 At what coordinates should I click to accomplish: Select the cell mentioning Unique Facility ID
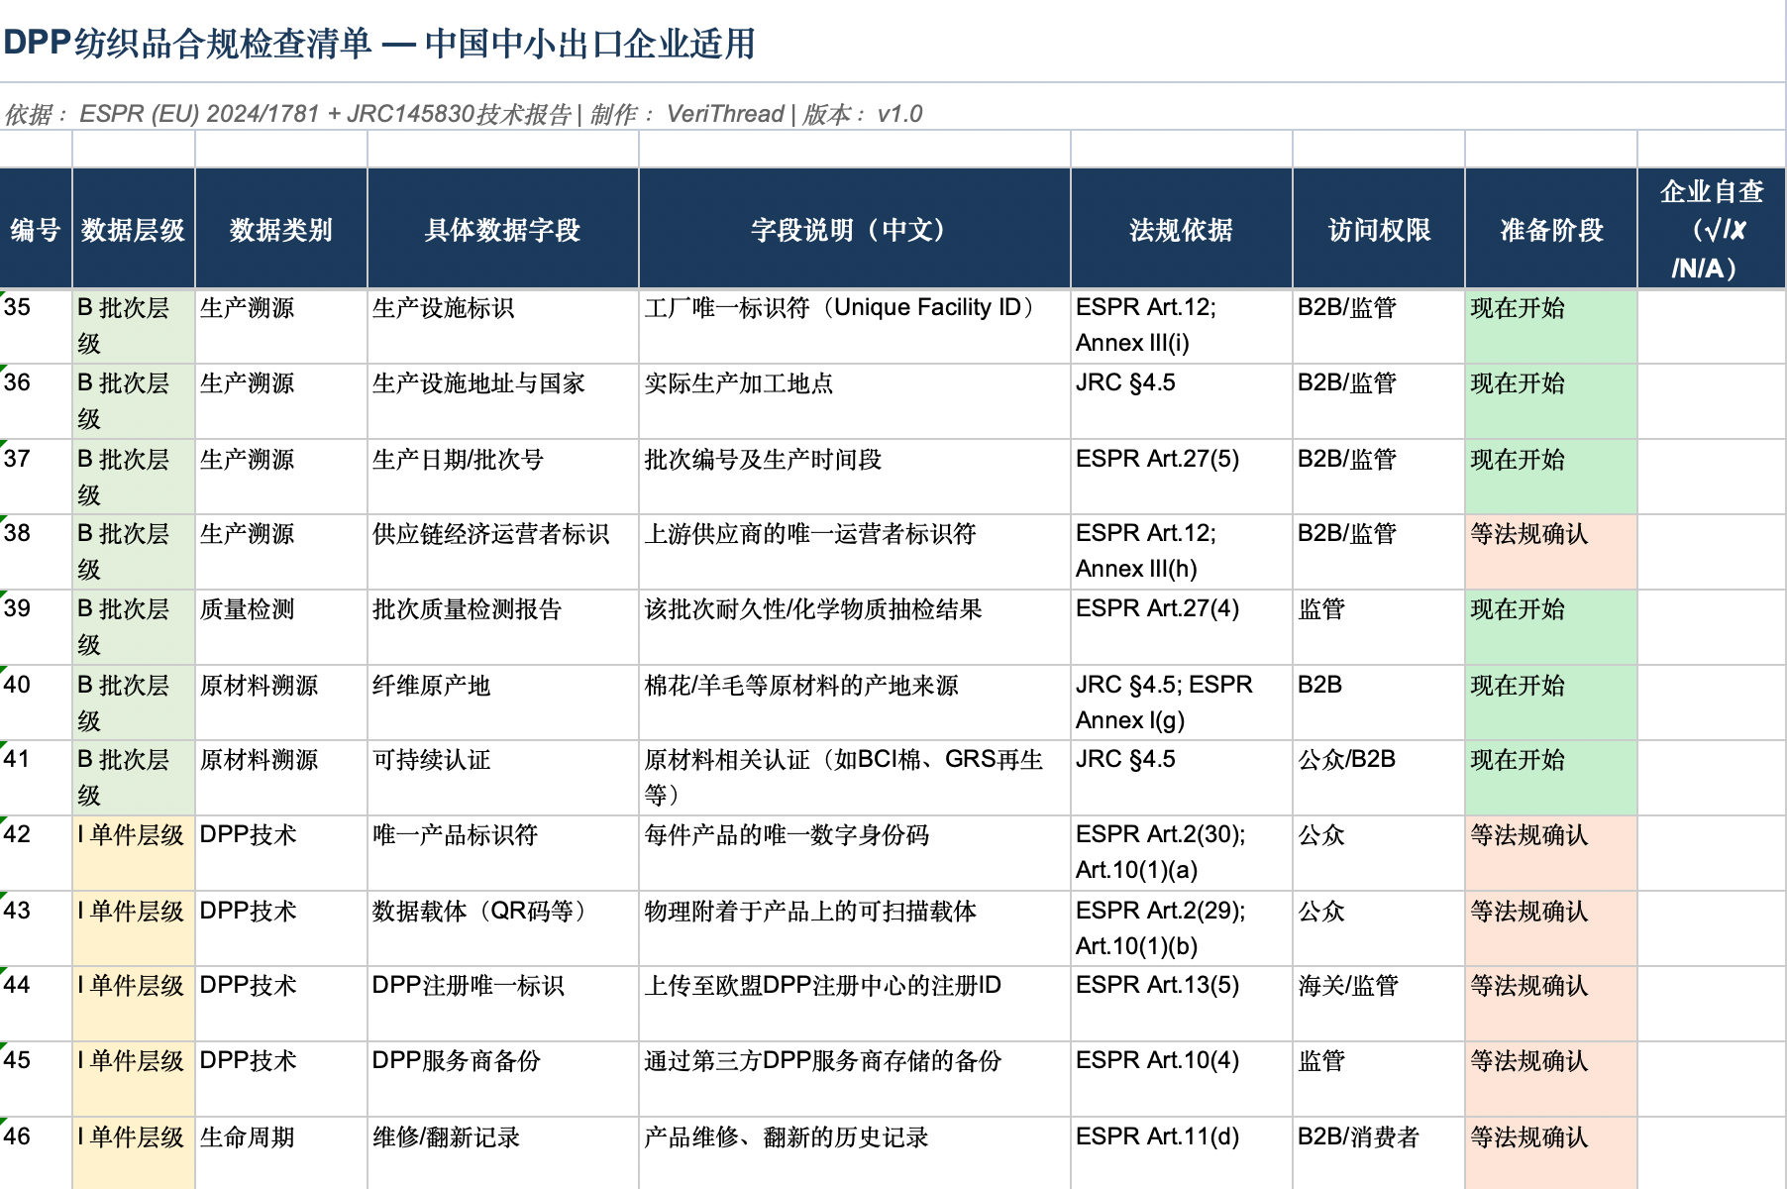tap(855, 326)
